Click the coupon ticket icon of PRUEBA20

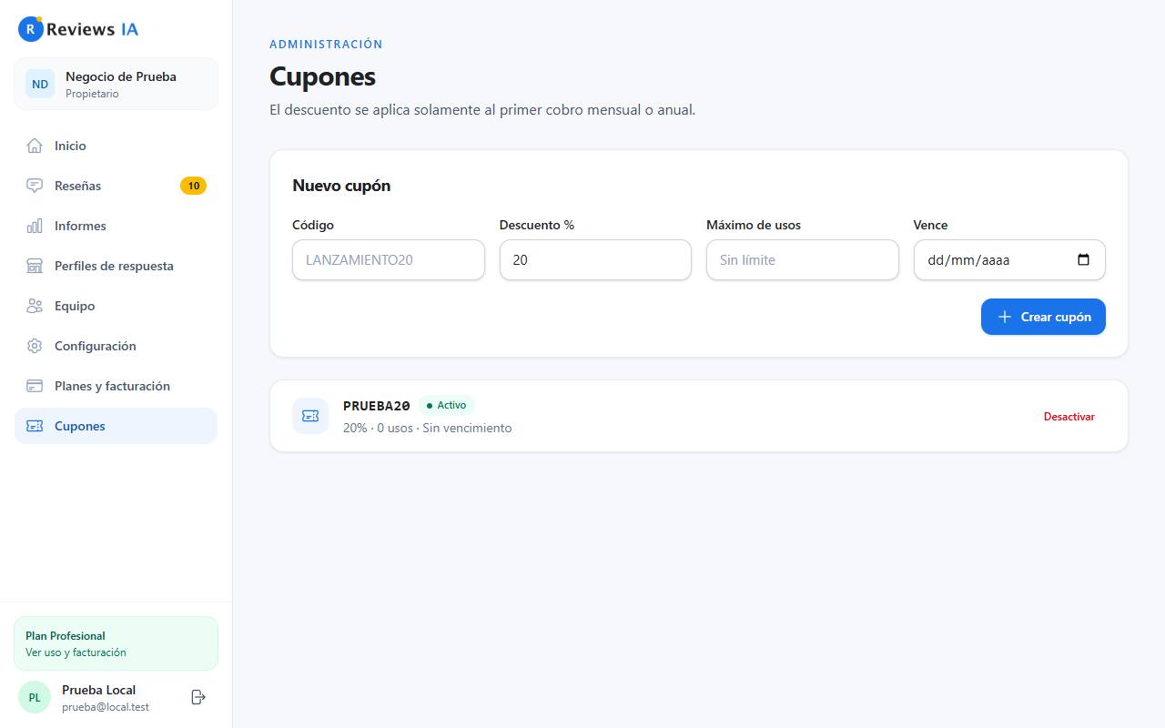310,416
